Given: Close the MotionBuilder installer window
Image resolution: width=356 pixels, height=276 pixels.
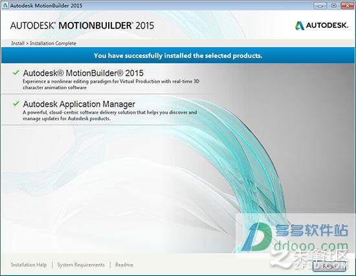Looking at the screenshot, I should tap(348, 5).
